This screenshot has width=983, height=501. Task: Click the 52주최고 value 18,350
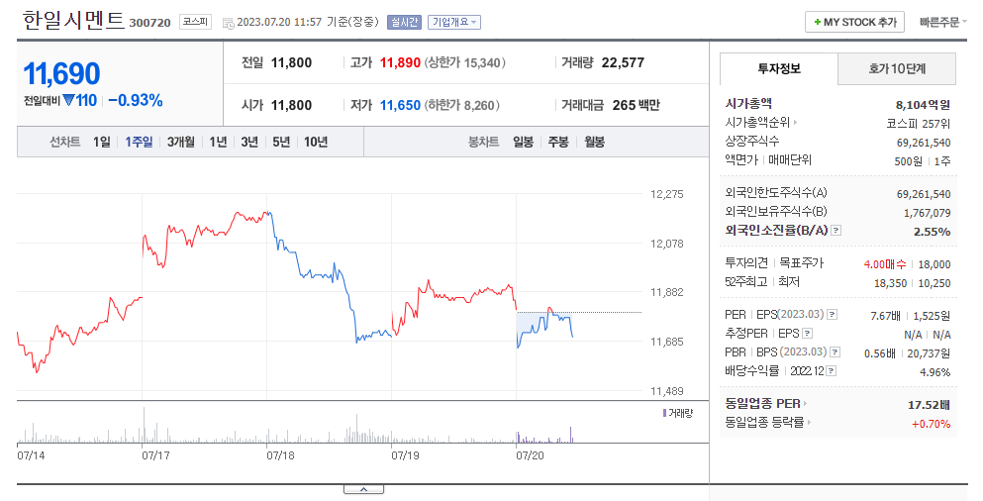point(890,283)
